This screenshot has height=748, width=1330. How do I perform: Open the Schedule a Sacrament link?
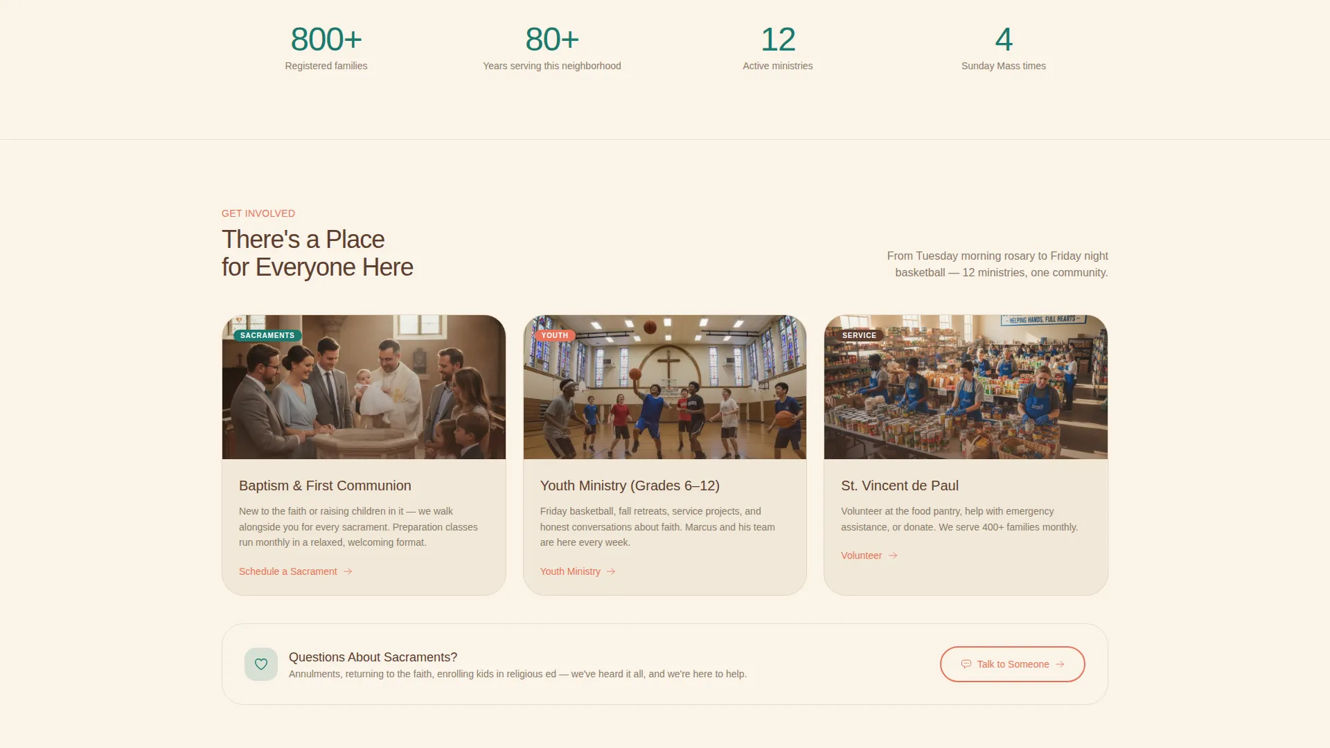coord(296,571)
